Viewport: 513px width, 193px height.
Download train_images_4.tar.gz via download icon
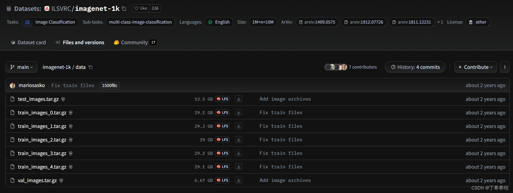pyautogui.click(x=239, y=167)
